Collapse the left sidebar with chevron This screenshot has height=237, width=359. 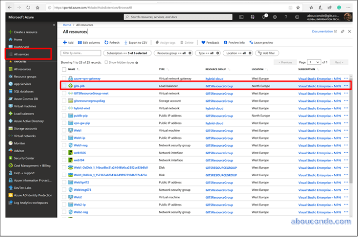pos(54,25)
